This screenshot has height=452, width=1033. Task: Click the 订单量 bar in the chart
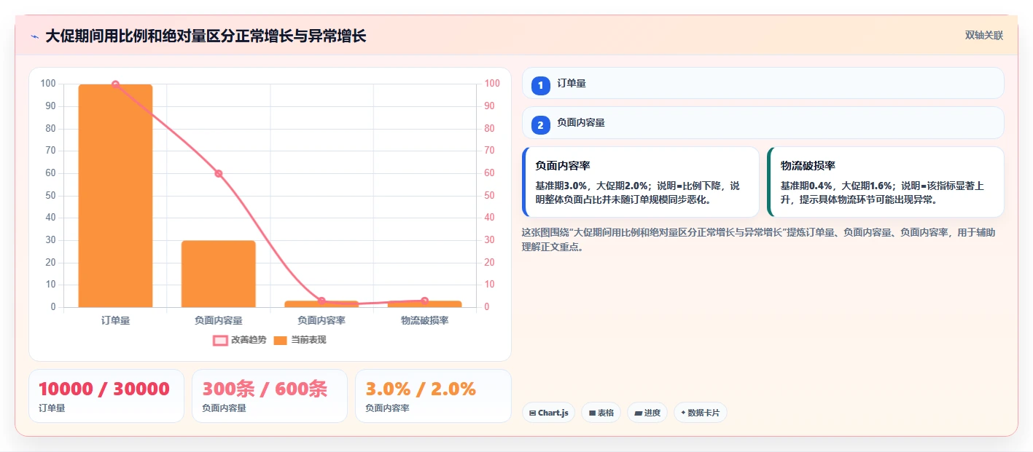tap(115, 196)
